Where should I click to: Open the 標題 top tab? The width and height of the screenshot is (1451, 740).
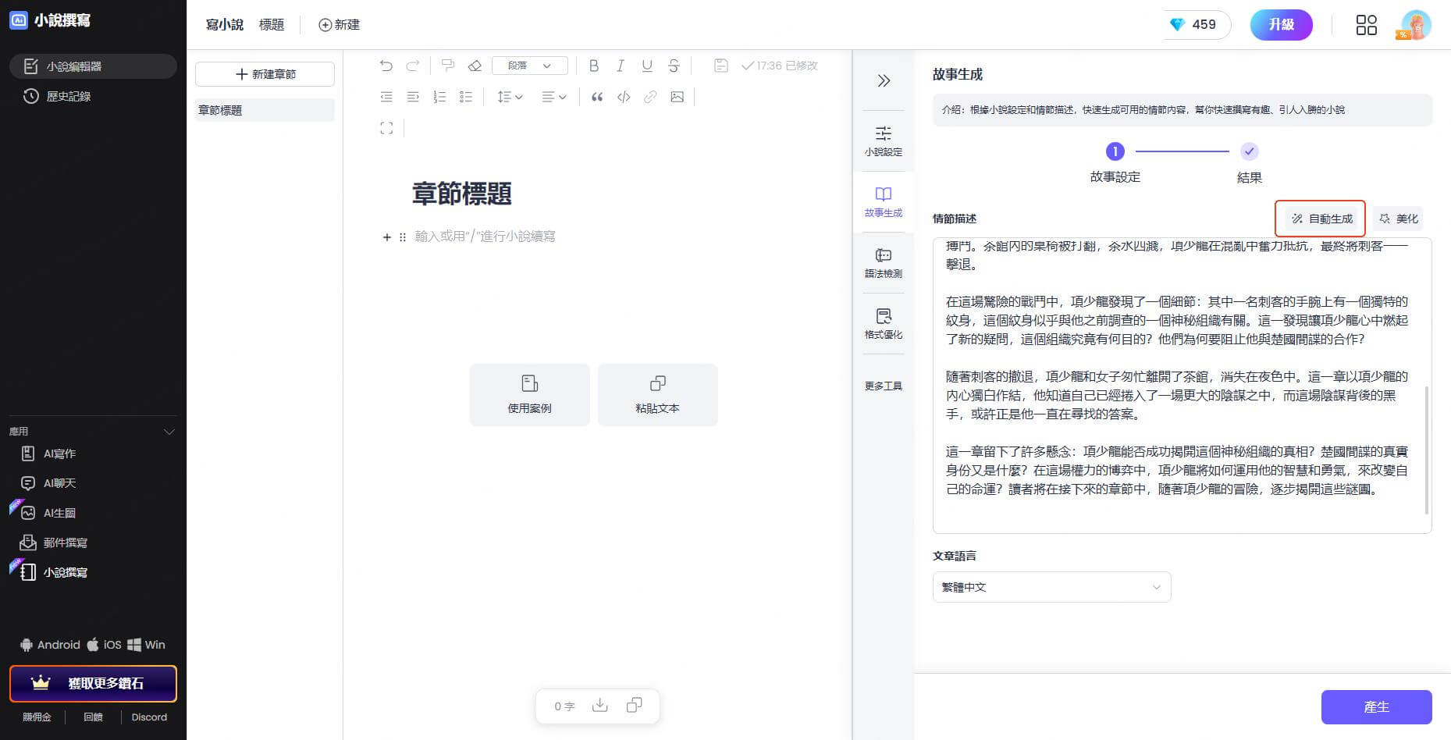pyautogui.click(x=272, y=24)
